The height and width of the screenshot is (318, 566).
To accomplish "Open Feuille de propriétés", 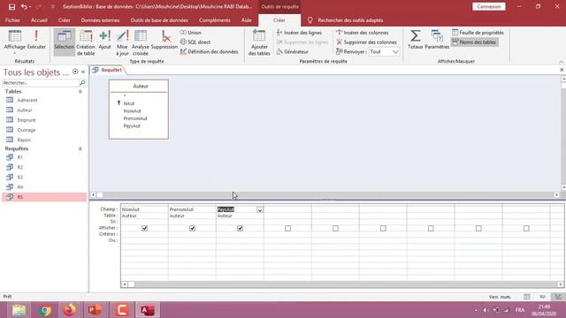I will click(x=478, y=33).
